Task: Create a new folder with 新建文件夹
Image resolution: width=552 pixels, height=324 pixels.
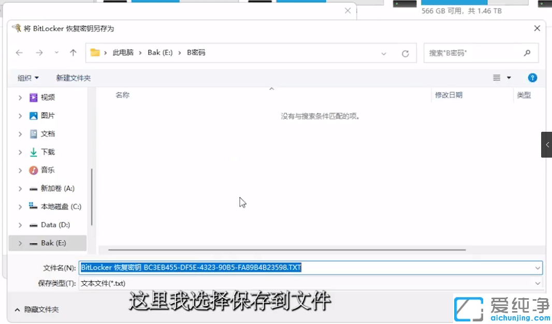Action: 73,78
